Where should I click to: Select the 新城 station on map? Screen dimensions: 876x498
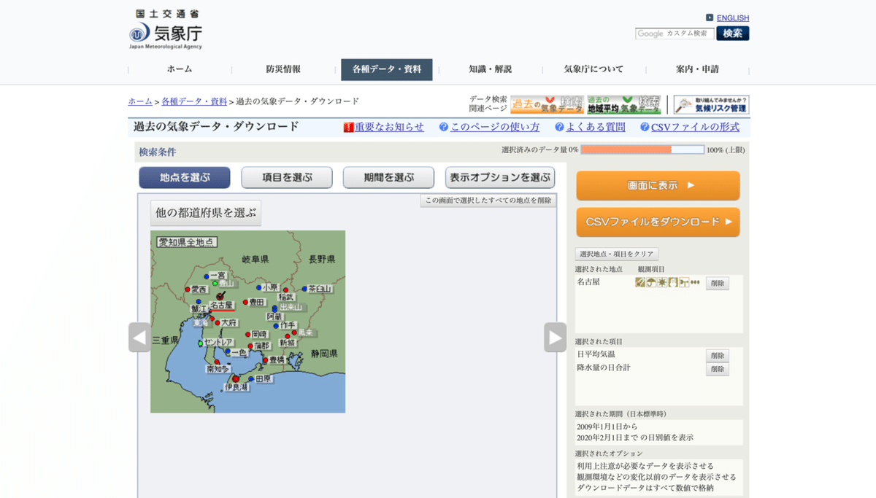tap(287, 336)
